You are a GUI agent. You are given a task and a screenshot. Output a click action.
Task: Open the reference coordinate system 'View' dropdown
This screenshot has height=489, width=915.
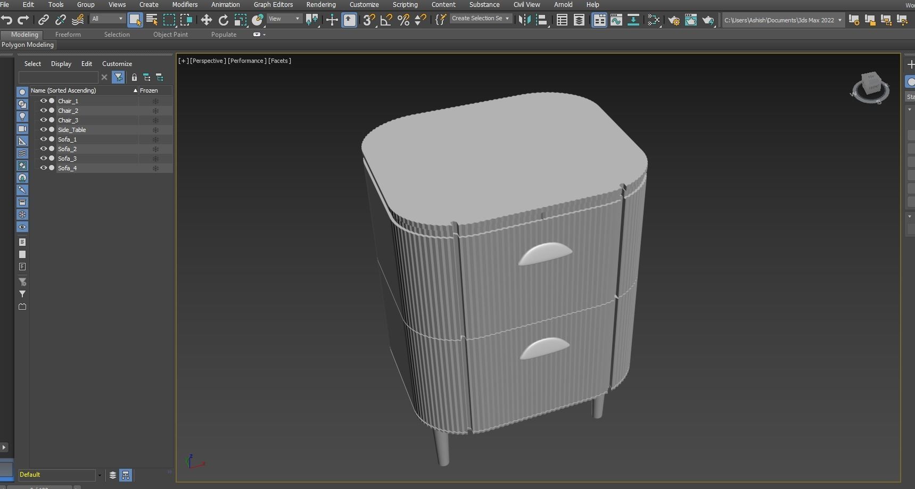[284, 19]
